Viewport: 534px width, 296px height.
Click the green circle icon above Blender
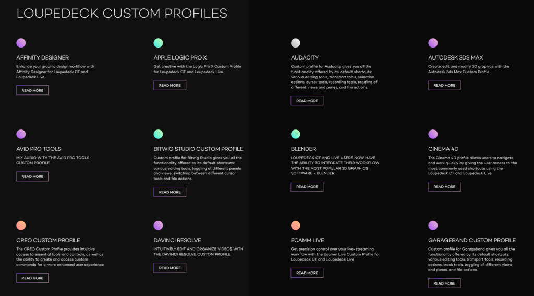pos(296,134)
